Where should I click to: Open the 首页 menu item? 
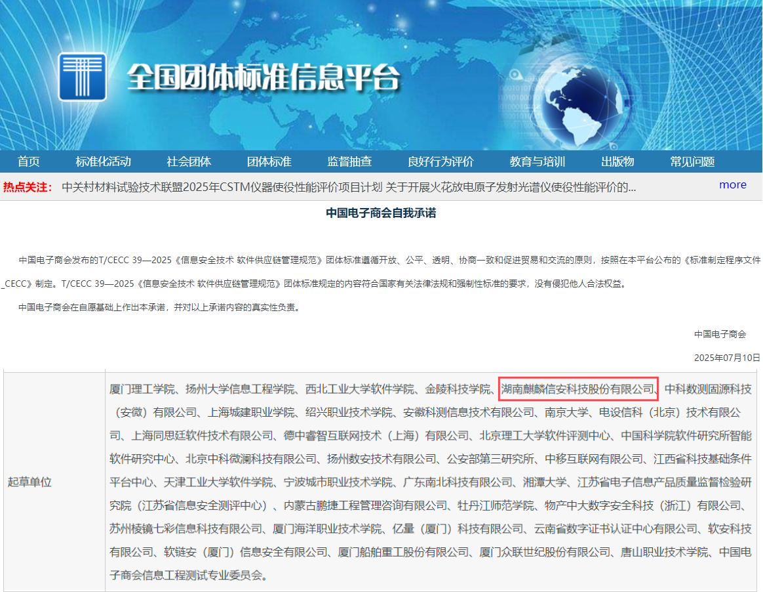29,161
